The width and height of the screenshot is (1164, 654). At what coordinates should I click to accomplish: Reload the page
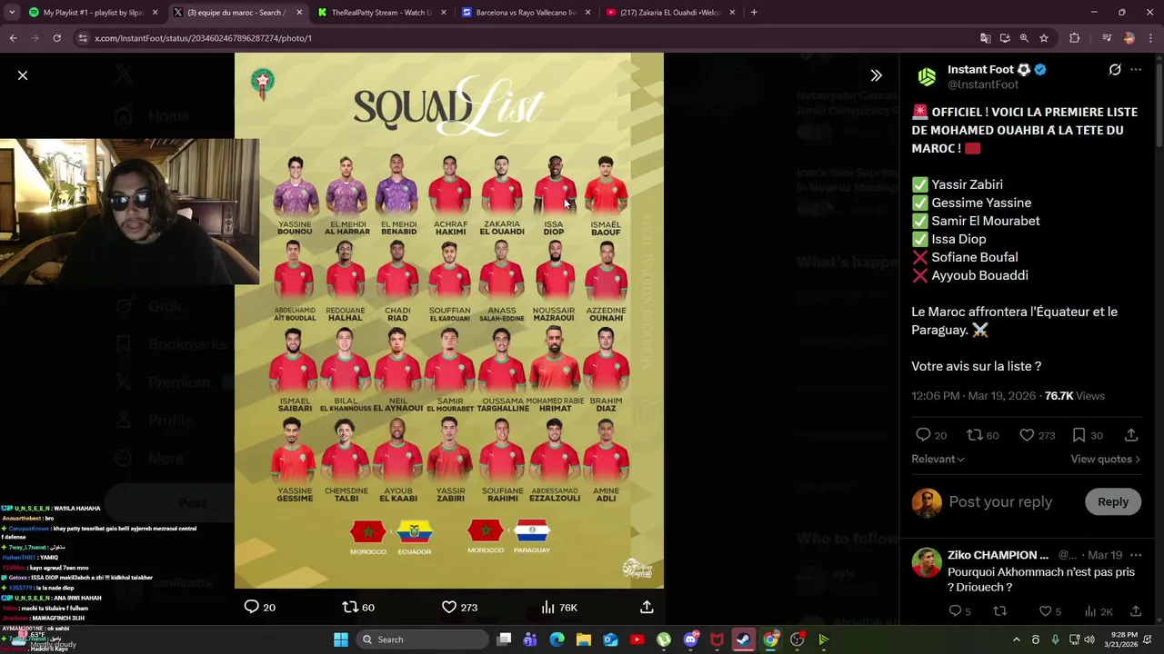tap(56, 38)
